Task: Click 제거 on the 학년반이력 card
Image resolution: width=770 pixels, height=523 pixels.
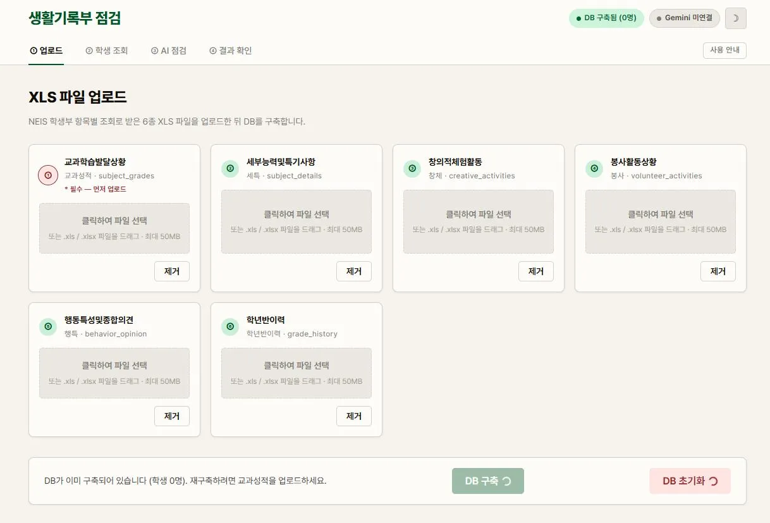Action: 353,416
